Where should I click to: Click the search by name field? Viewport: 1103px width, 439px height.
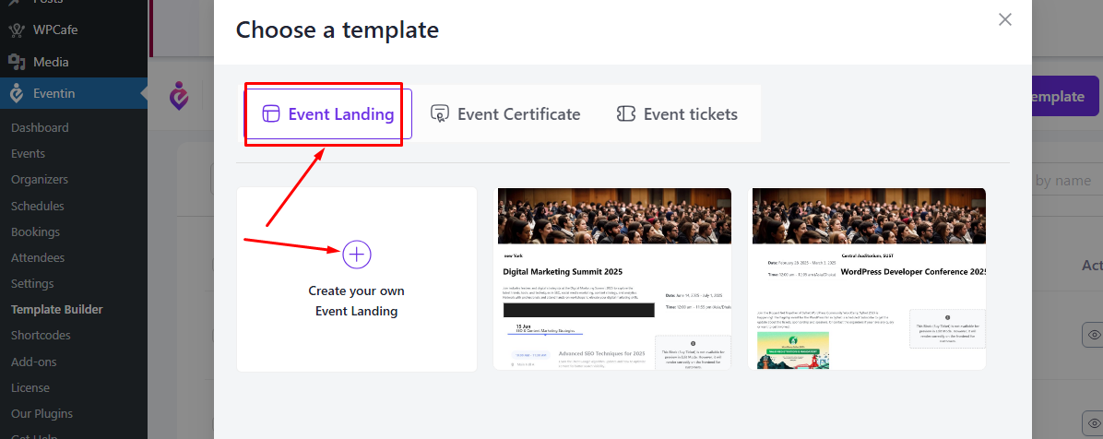point(1066,181)
